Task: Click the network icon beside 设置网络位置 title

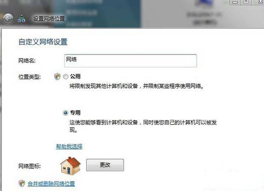Action: 21,19
